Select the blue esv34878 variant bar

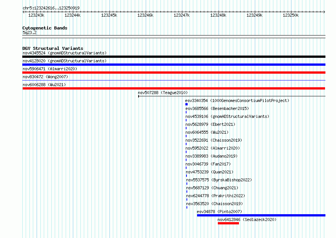pos(261,215)
